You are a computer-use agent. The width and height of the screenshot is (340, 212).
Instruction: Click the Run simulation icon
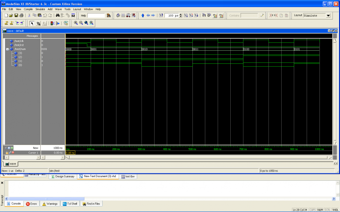(x=186, y=15)
